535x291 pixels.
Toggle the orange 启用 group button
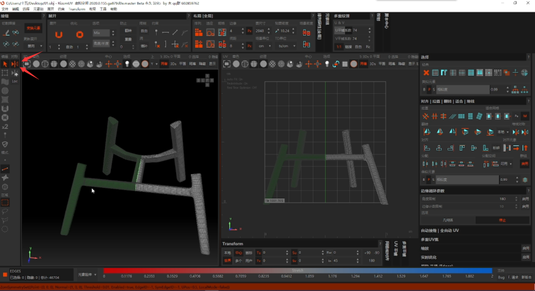tap(525, 164)
